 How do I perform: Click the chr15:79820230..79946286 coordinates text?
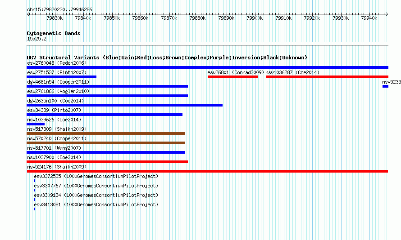pos(59,10)
